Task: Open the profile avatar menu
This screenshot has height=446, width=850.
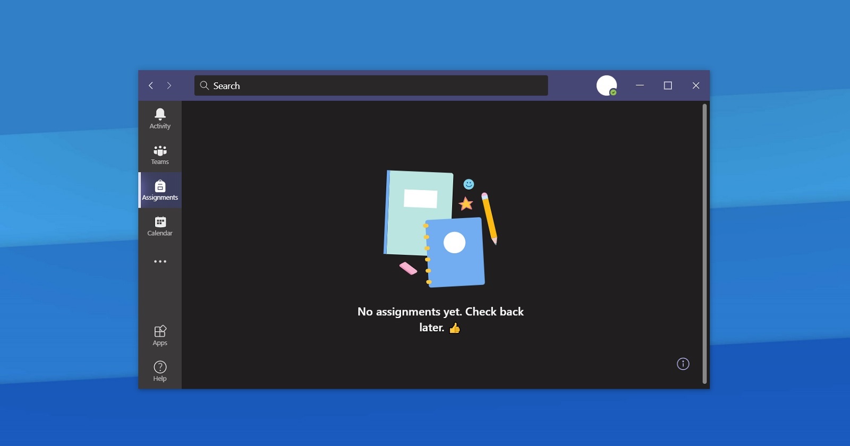Action: tap(607, 85)
